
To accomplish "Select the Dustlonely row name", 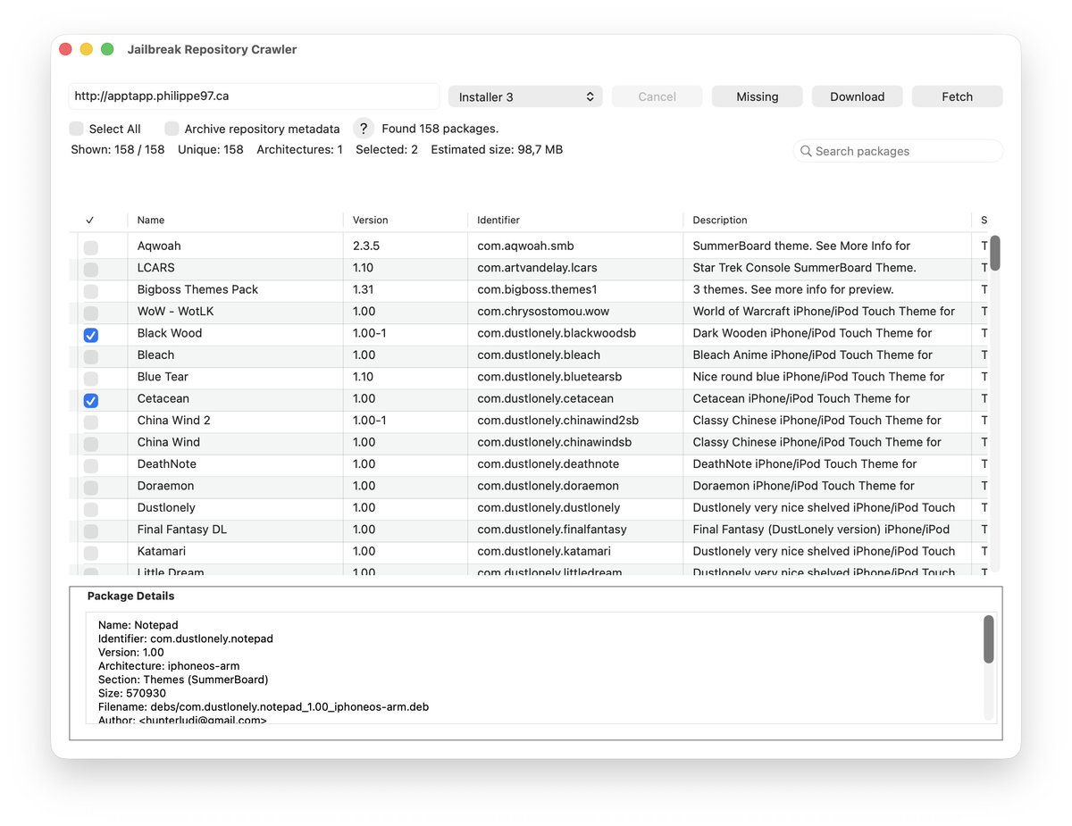I will (166, 507).
